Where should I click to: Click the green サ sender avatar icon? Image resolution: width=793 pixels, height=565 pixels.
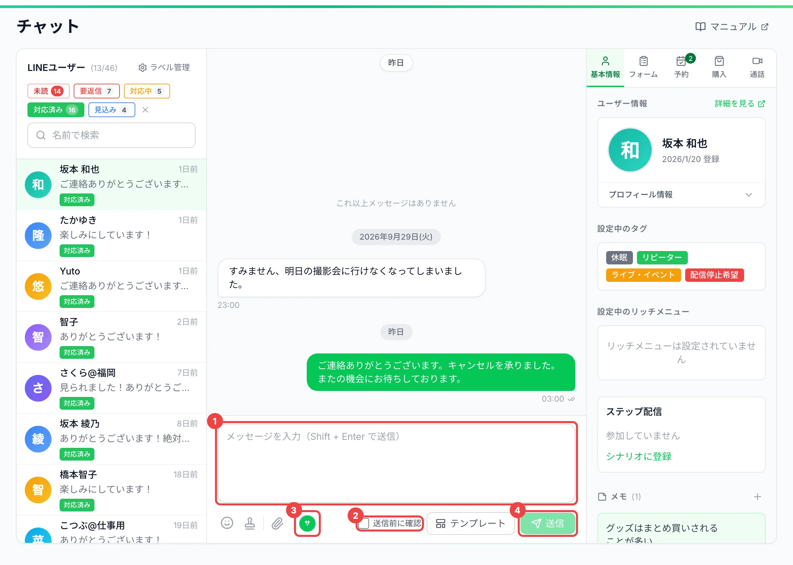307,523
